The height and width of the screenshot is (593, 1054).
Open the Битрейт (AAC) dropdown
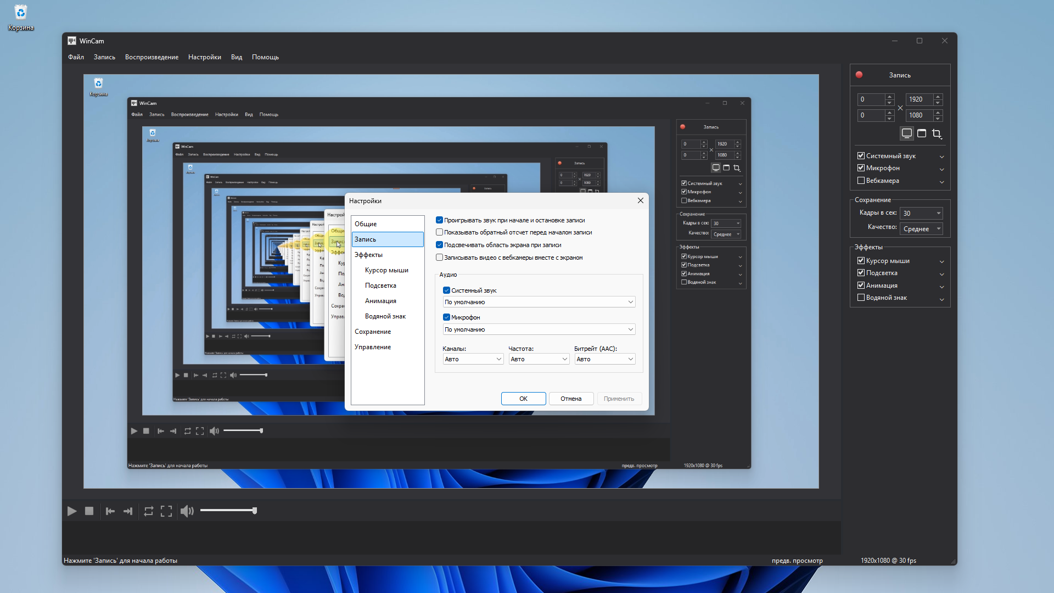(605, 359)
